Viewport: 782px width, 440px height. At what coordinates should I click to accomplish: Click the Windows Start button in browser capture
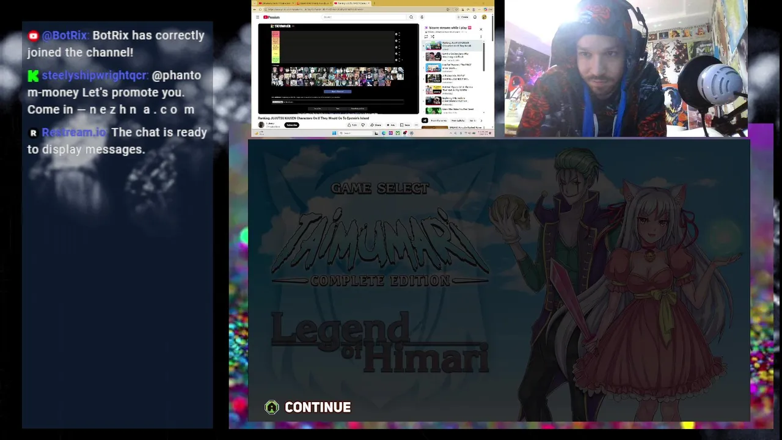(x=334, y=133)
